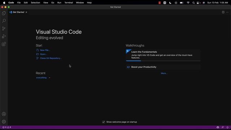Toggle Do Not Disturb moon icon
231x130 pixels.
(x=170, y=3)
